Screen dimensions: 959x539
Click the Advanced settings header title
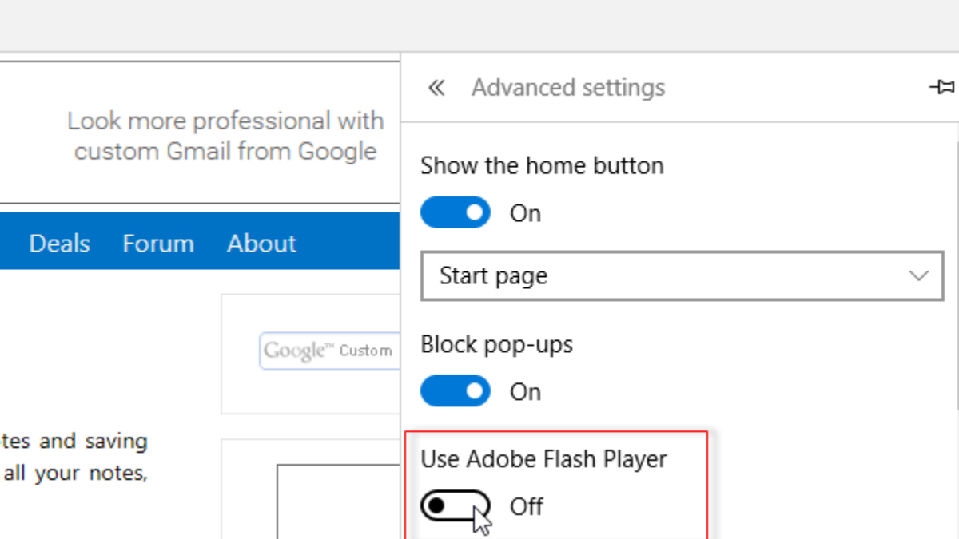tap(567, 88)
